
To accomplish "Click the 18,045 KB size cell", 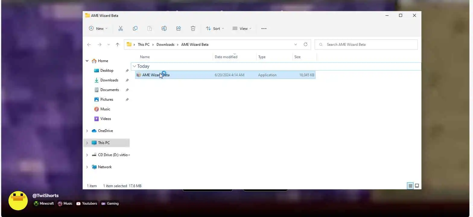I will [306, 75].
